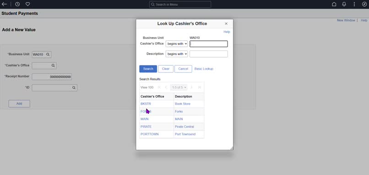Click Business Unit lookup magnifier icon
This screenshot has width=369, height=175.
[48, 55]
